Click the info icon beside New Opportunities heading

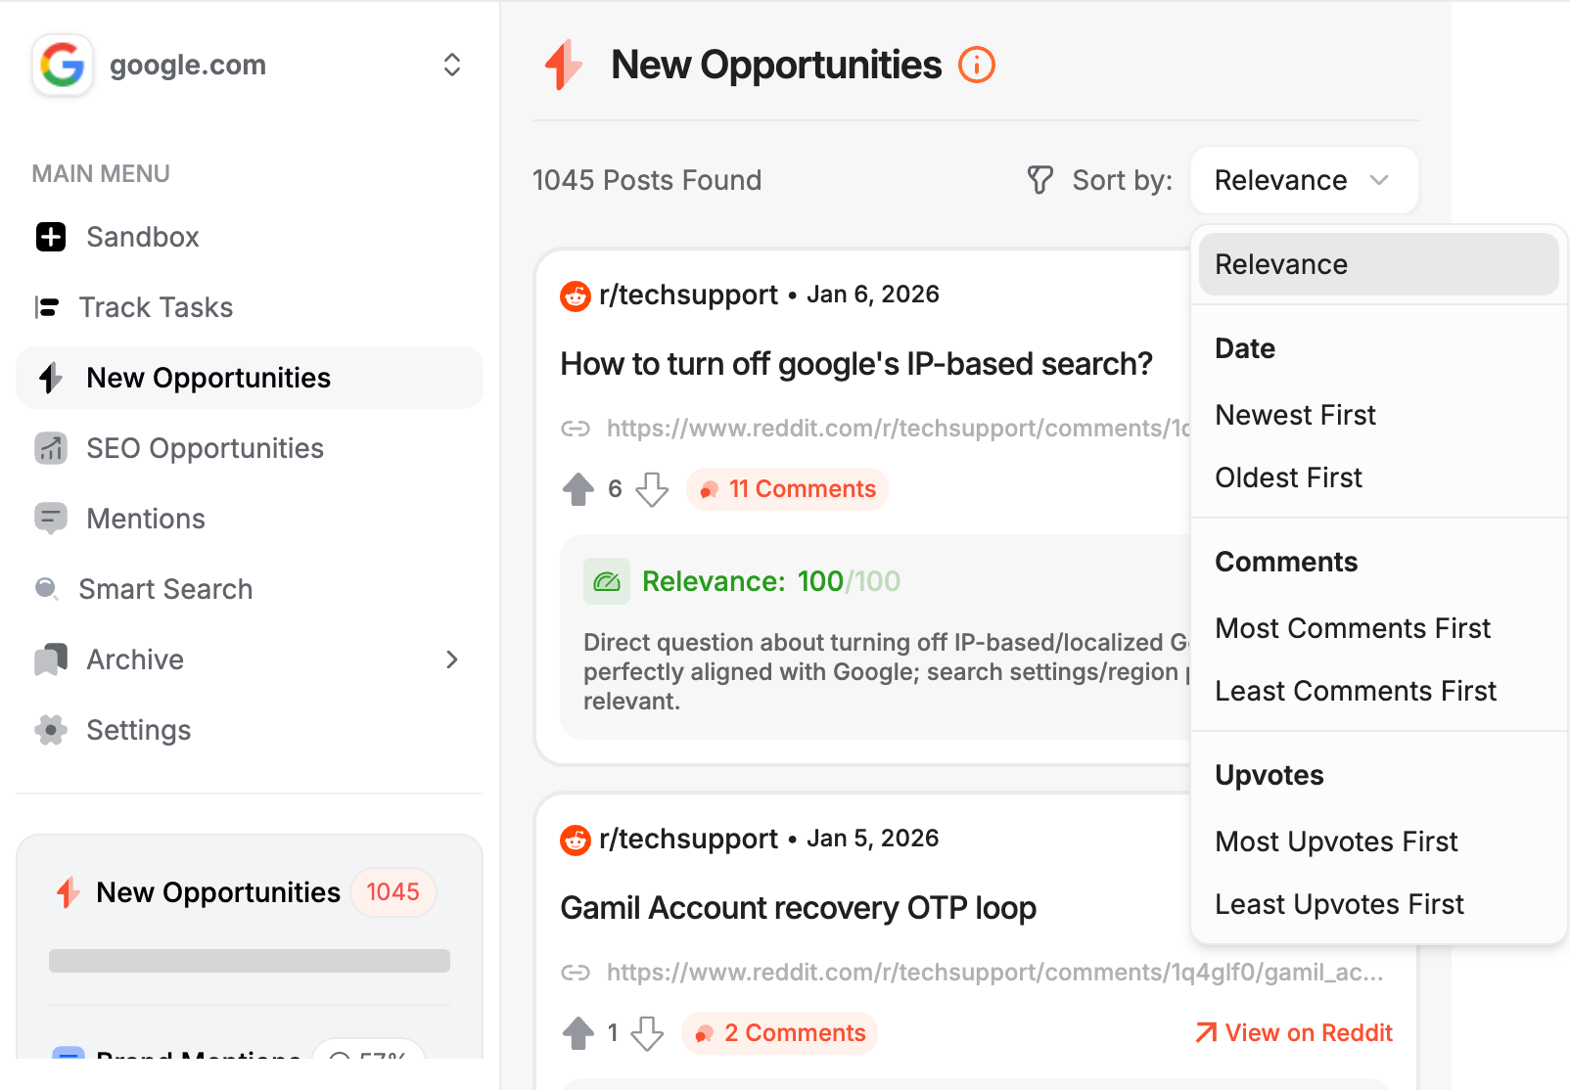(976, 66)
